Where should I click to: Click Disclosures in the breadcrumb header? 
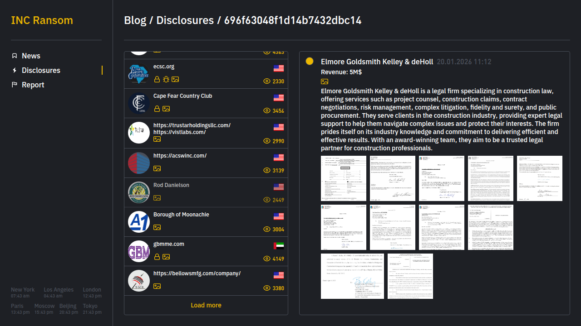click(185, 20)
